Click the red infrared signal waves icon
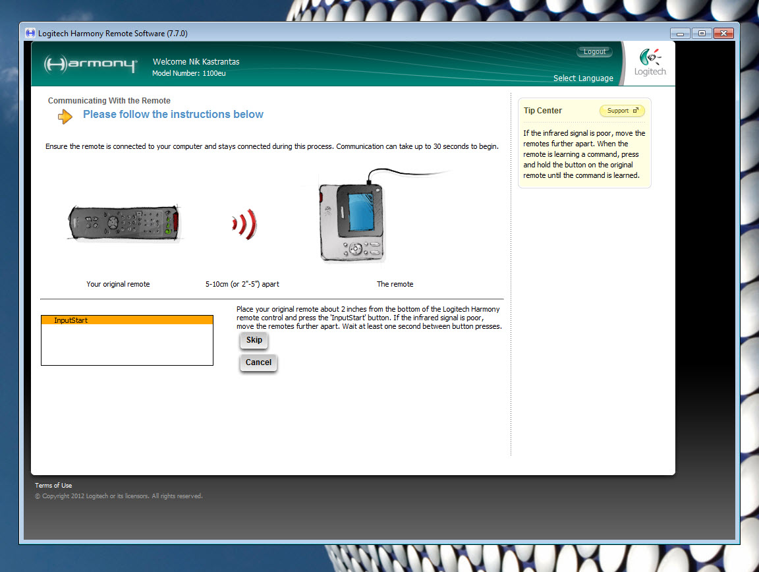759x572 pixels. pyautogui.click(x=244, y=224)
